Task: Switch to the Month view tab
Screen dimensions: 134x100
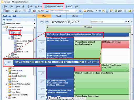Action: [75, 16]
